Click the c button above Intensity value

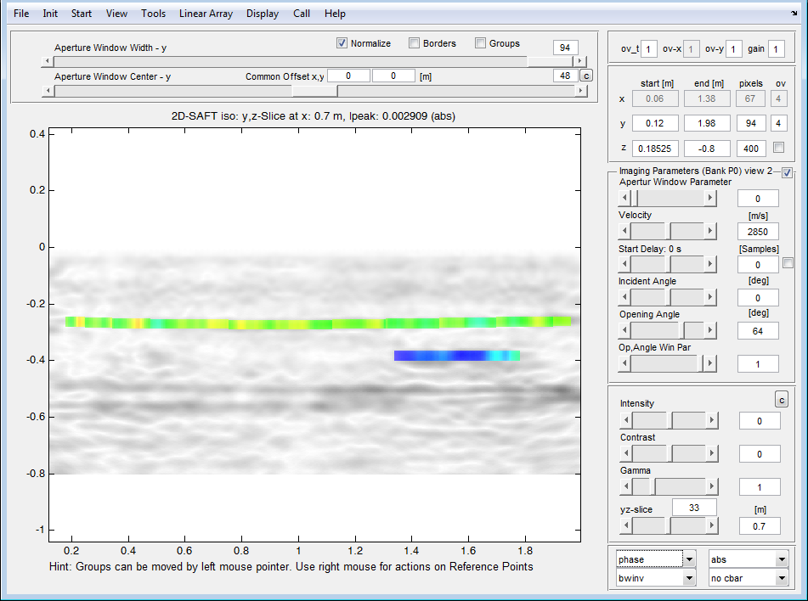(x=782, y=399)
